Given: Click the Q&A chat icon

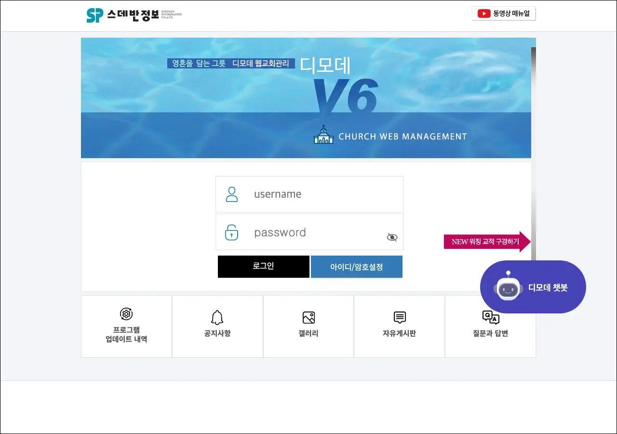Looking at the screenshot, I should click(490, 317).
